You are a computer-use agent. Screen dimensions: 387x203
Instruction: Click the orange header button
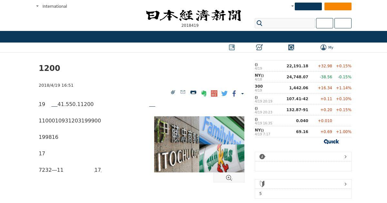coord(338,6)
